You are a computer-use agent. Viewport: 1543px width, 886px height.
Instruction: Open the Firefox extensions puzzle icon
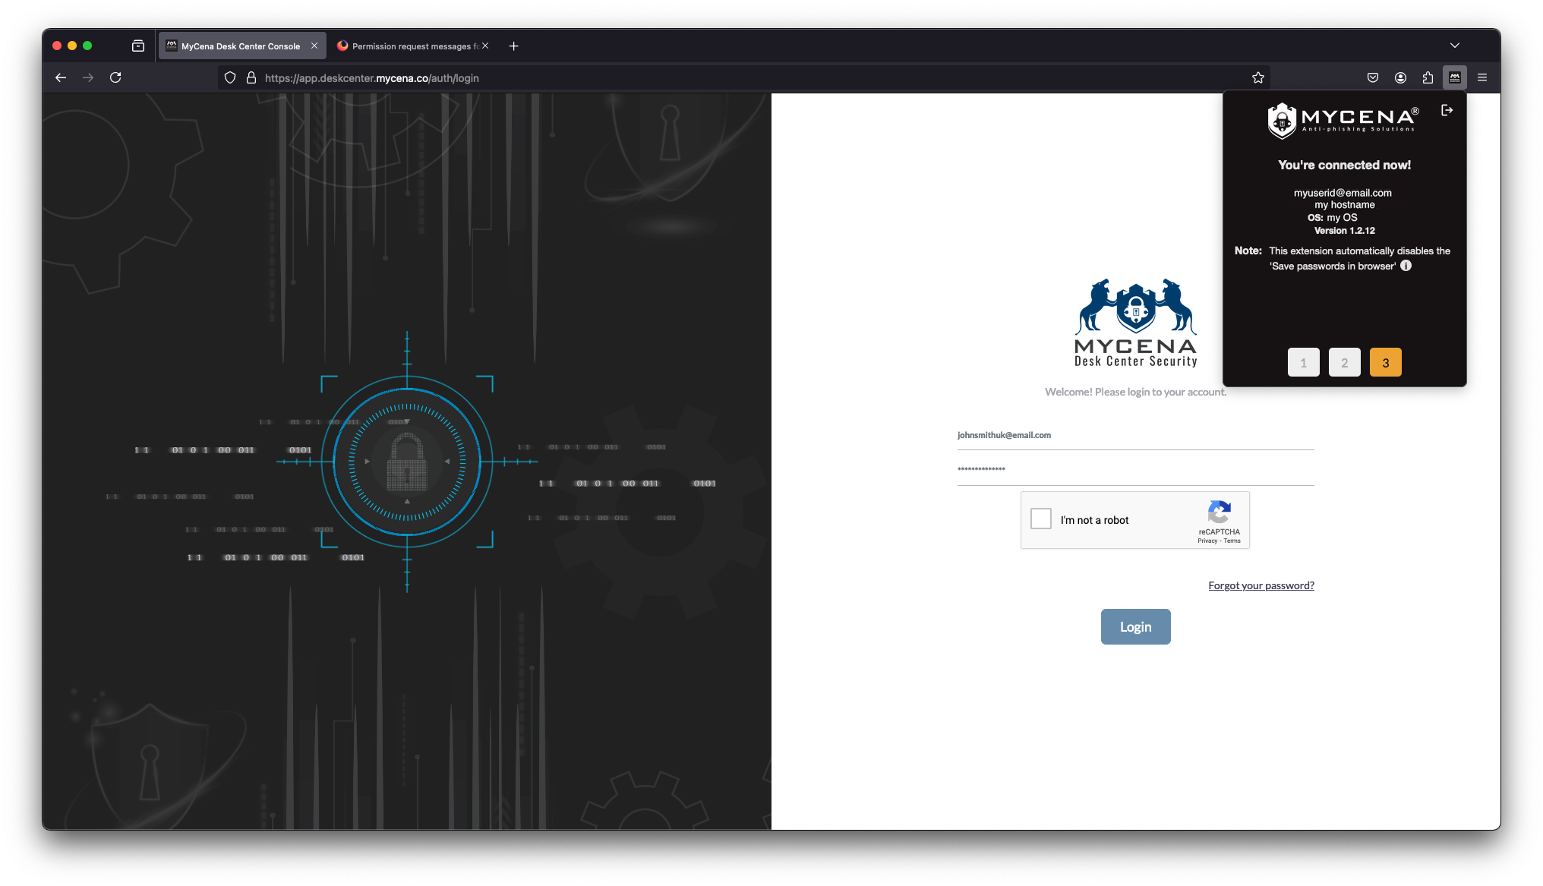[1428, 77]
